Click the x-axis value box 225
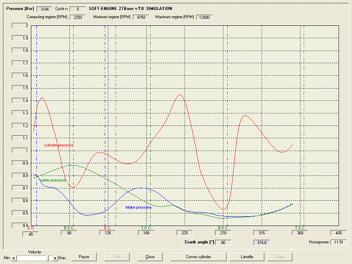Screen dimensions: 352x264 185,233
